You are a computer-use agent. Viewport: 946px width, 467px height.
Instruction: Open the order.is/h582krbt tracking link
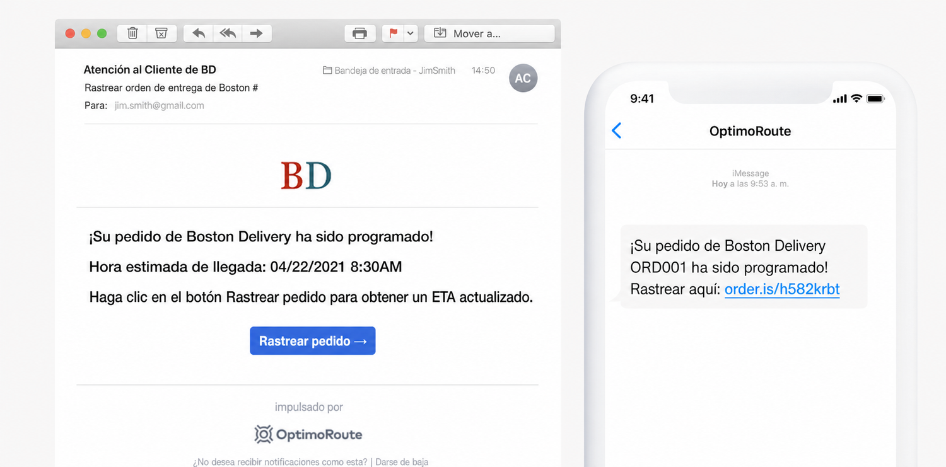[782, 289]
